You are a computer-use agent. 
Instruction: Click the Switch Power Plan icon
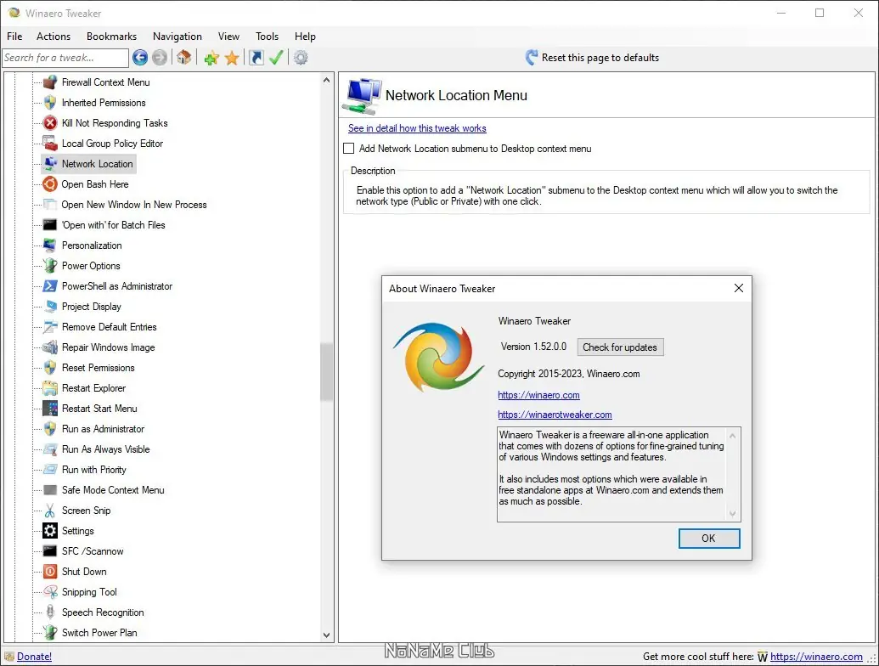(x=50, y=632)
